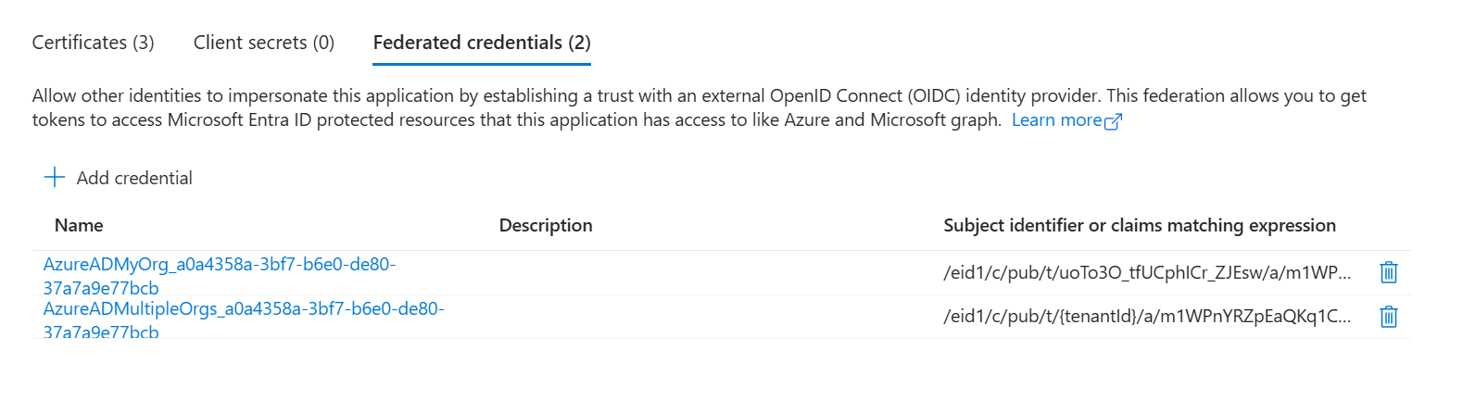Viewport: 1463px width, 400px height.
Task: Delete the AzureADMyOrg federated credential
Action: [1388, 272]
